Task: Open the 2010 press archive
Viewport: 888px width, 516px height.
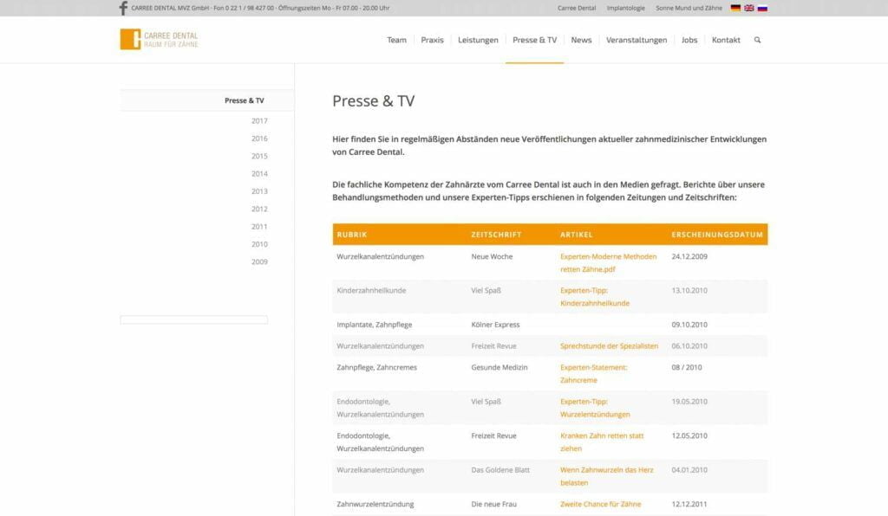Action: pyautogui.click(x=259, y=244)
